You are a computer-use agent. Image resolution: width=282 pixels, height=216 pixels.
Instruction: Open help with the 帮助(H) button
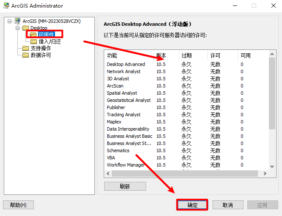tap(18, 205)
